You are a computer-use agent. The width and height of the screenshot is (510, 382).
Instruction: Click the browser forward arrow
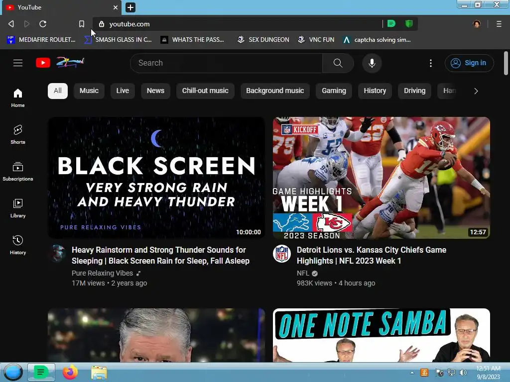point(27,24)
